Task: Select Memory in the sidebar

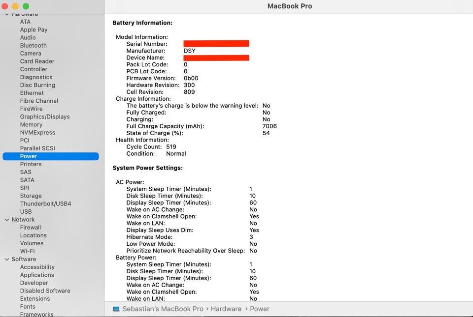Action: (31, 124)
